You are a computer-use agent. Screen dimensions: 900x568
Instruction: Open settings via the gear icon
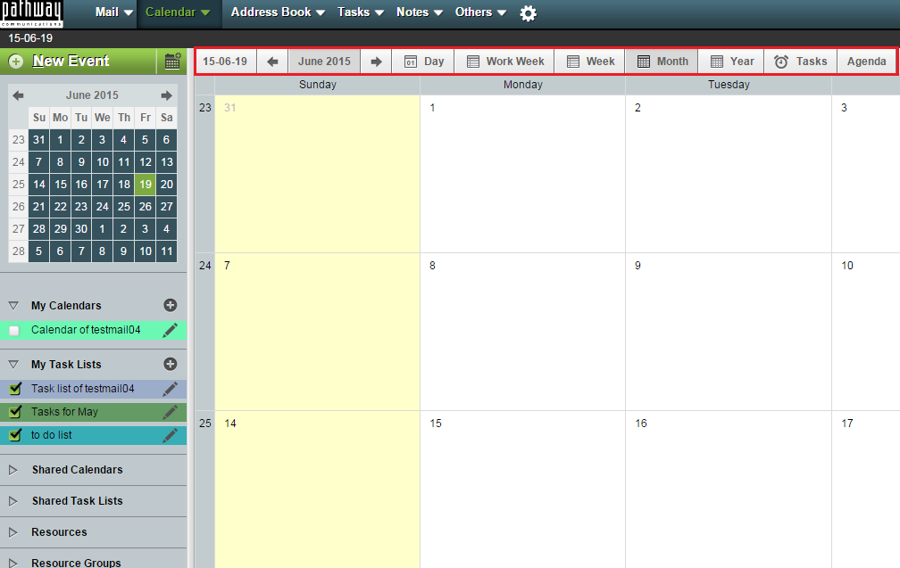(x=528, y=13)
